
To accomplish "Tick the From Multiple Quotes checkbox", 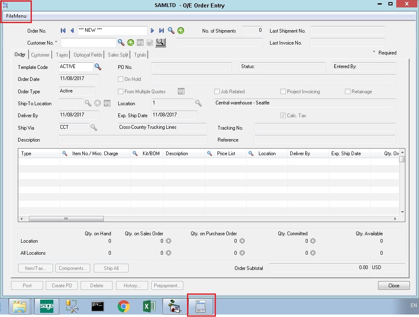I will (x=121, y=92).
